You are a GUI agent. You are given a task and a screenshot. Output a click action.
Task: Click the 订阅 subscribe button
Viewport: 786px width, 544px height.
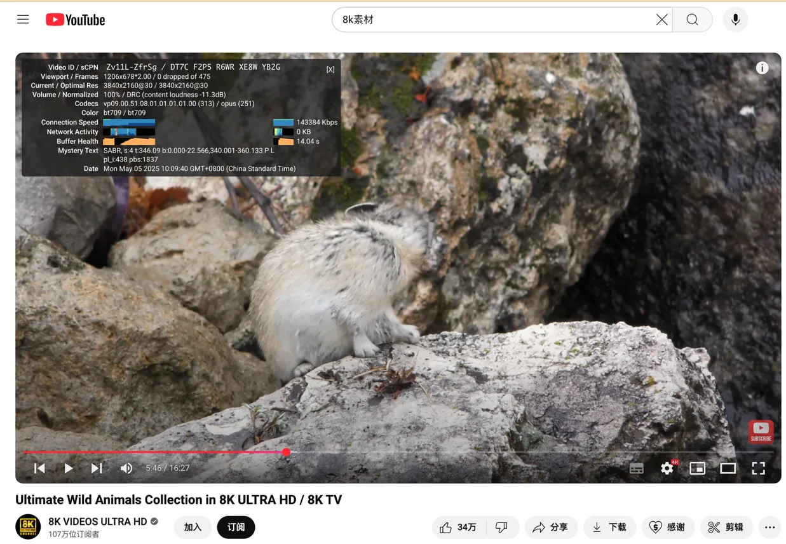(236, 527)
